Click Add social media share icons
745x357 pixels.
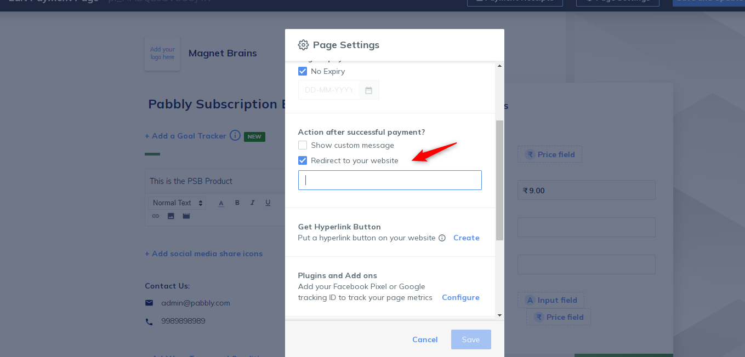203,254
